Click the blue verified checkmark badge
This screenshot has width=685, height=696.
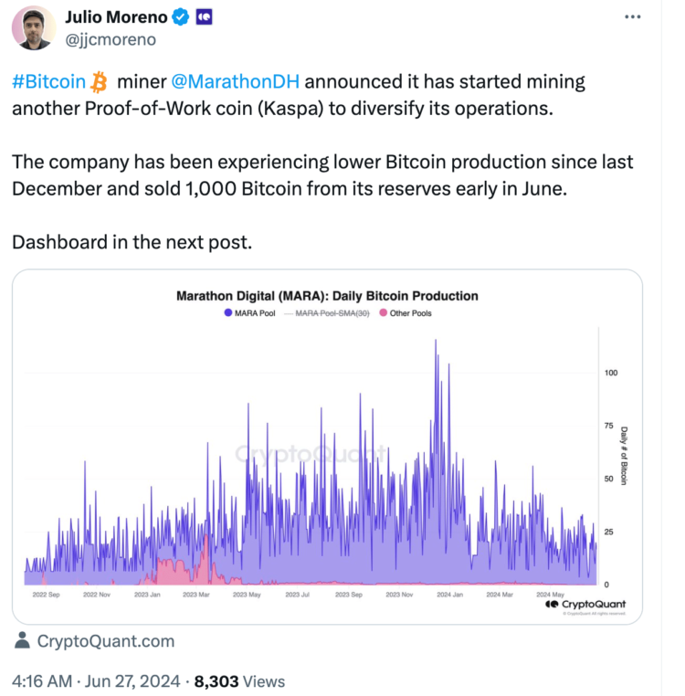pos(180,17)
